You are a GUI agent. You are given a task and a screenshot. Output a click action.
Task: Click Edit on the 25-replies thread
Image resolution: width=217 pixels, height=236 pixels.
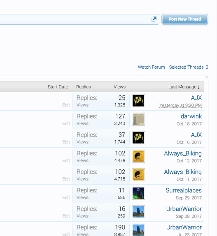click(66, 105)
